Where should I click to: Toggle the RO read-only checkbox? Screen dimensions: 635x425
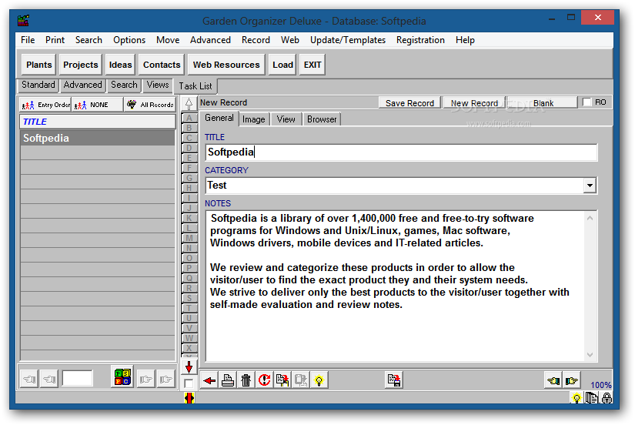point(587,102)
